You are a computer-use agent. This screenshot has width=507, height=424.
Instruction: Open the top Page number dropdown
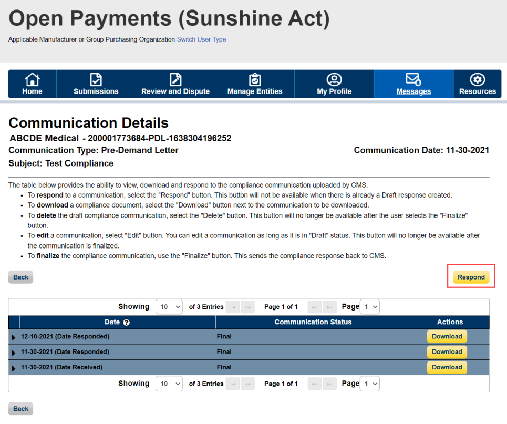pos(370,307)
